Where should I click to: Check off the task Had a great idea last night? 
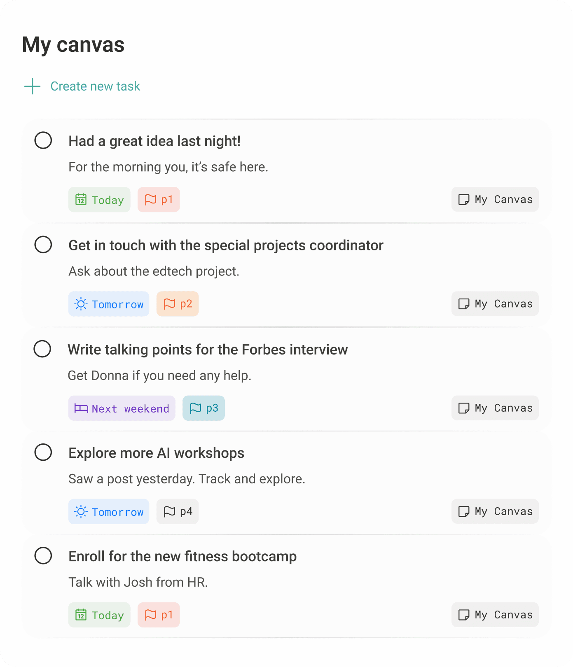[43, 140]
